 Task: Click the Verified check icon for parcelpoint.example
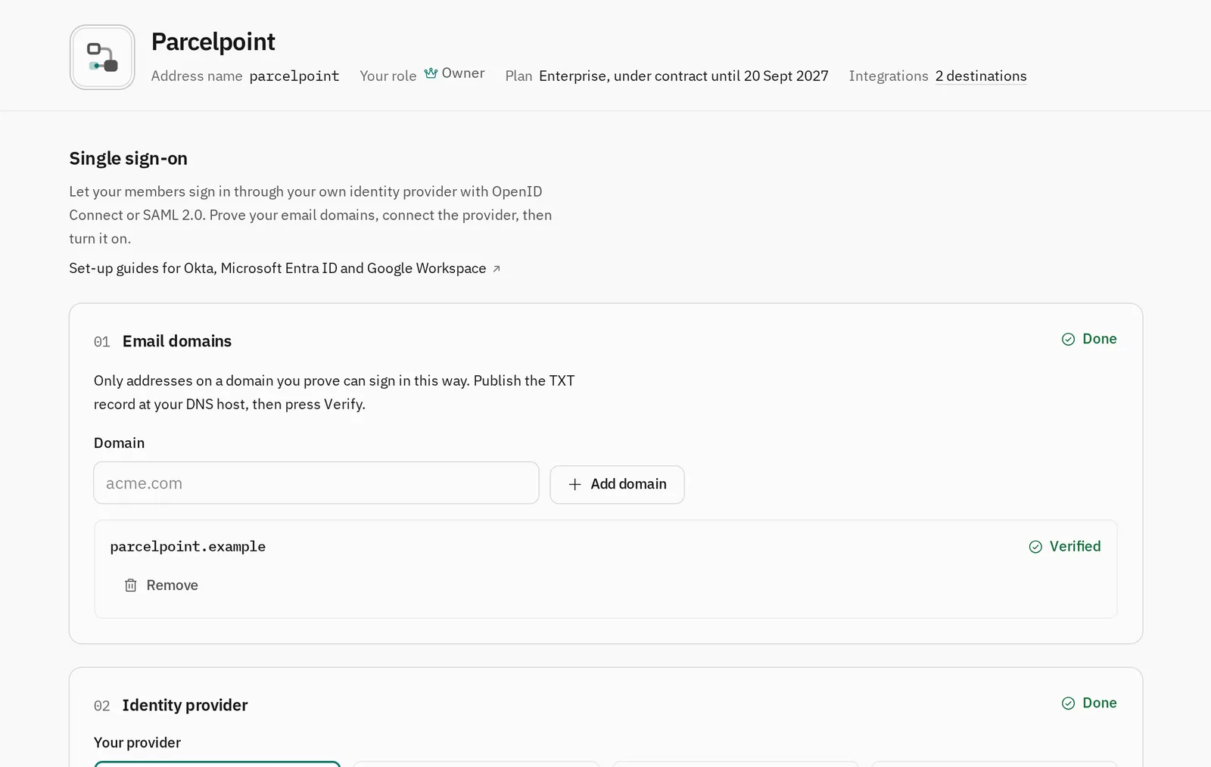pos(1035,547)
